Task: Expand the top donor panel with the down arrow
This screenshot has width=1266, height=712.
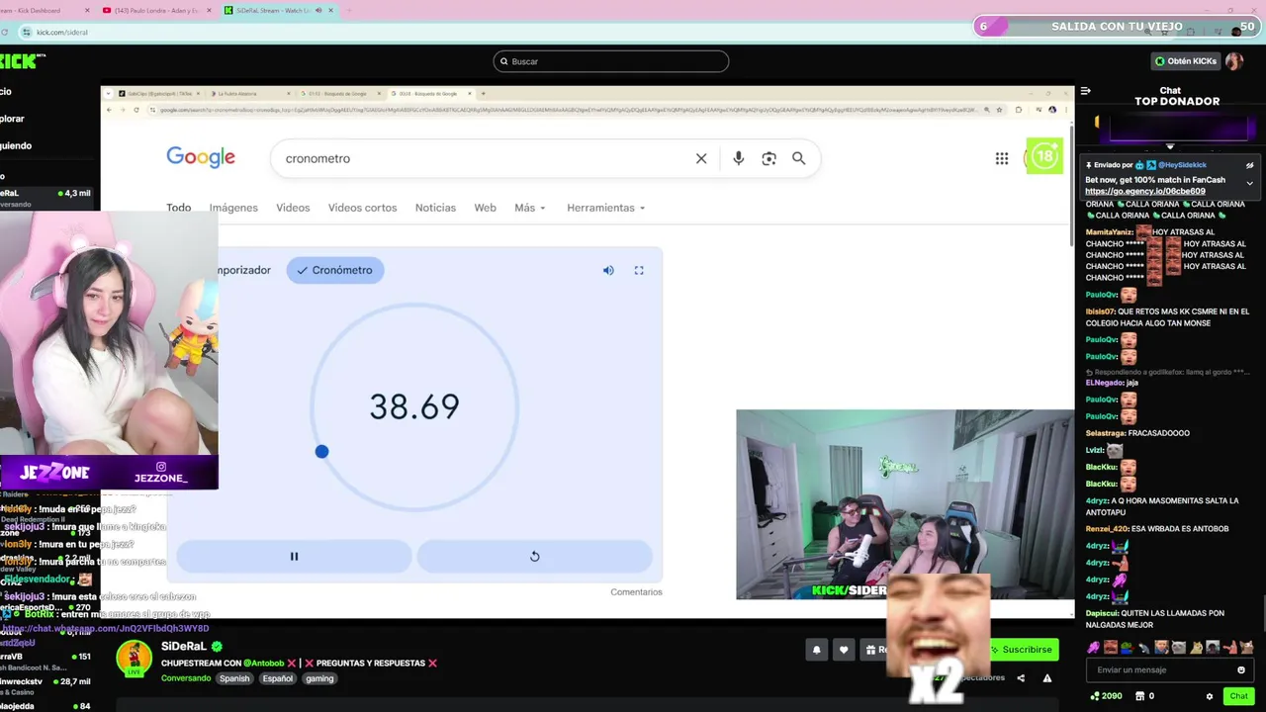Action: 1170,146
